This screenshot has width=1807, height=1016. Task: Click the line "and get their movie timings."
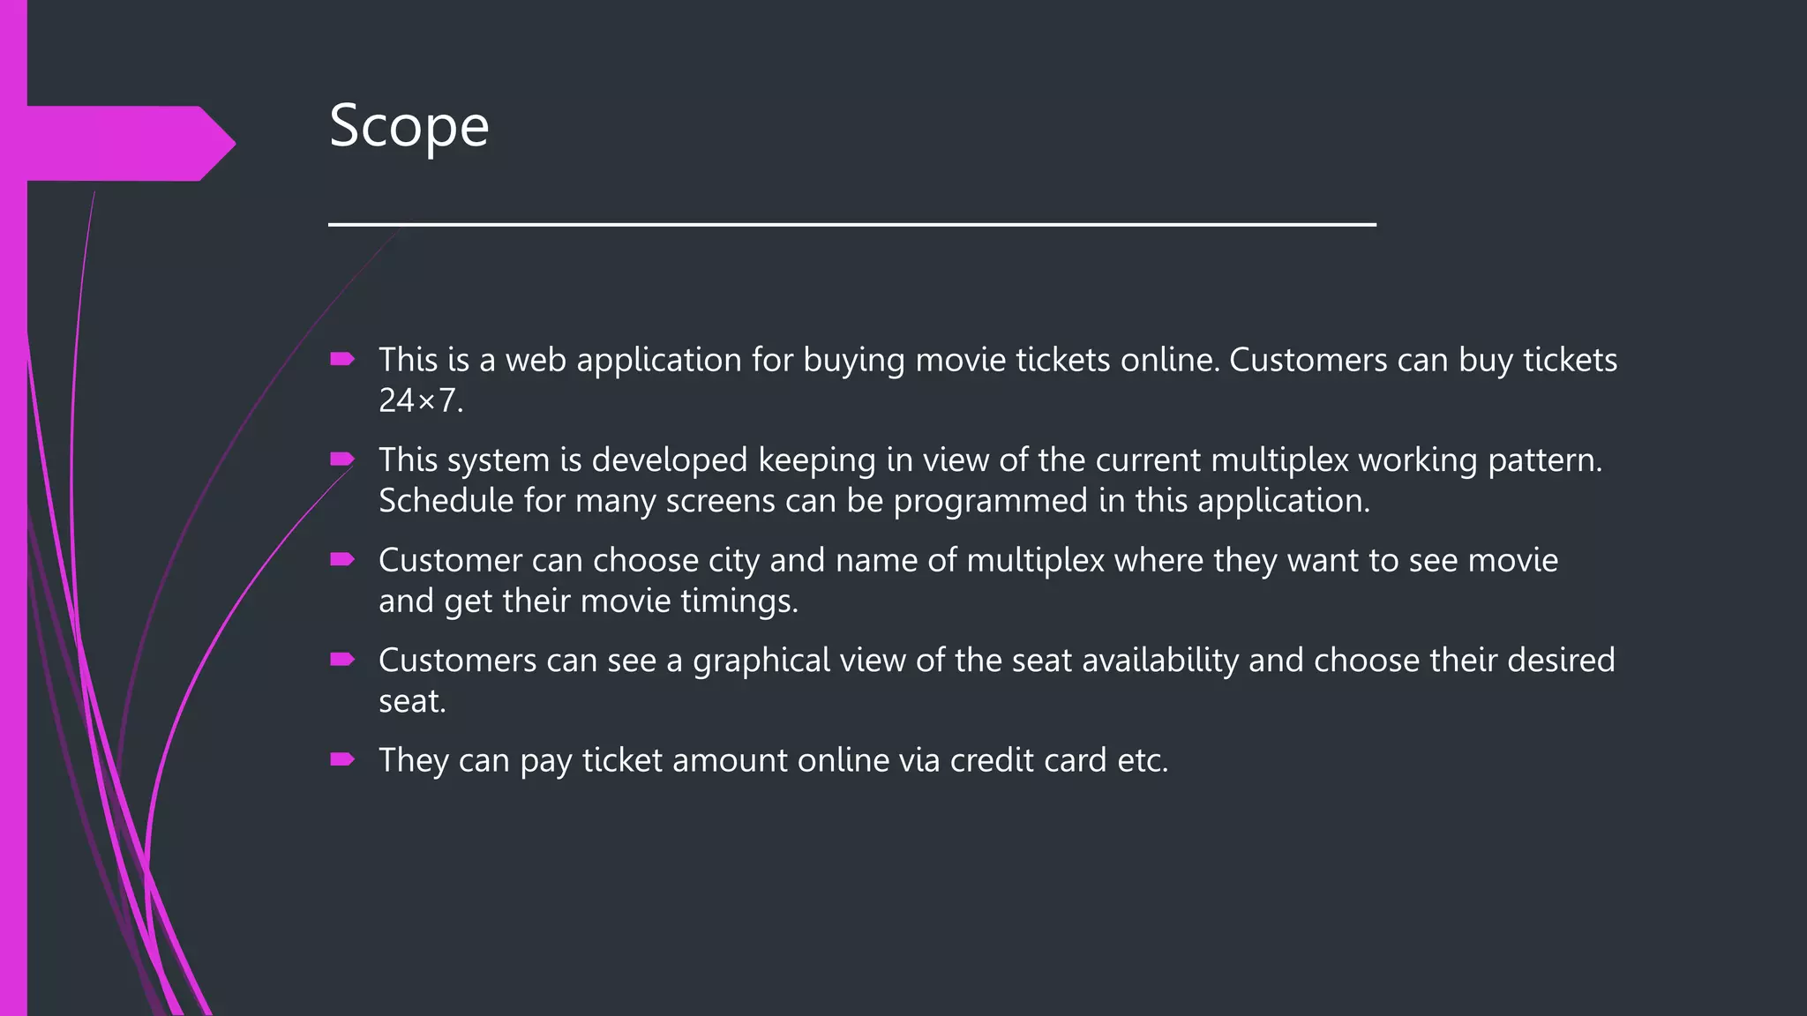pyautogui.click(x=588, y=601)
